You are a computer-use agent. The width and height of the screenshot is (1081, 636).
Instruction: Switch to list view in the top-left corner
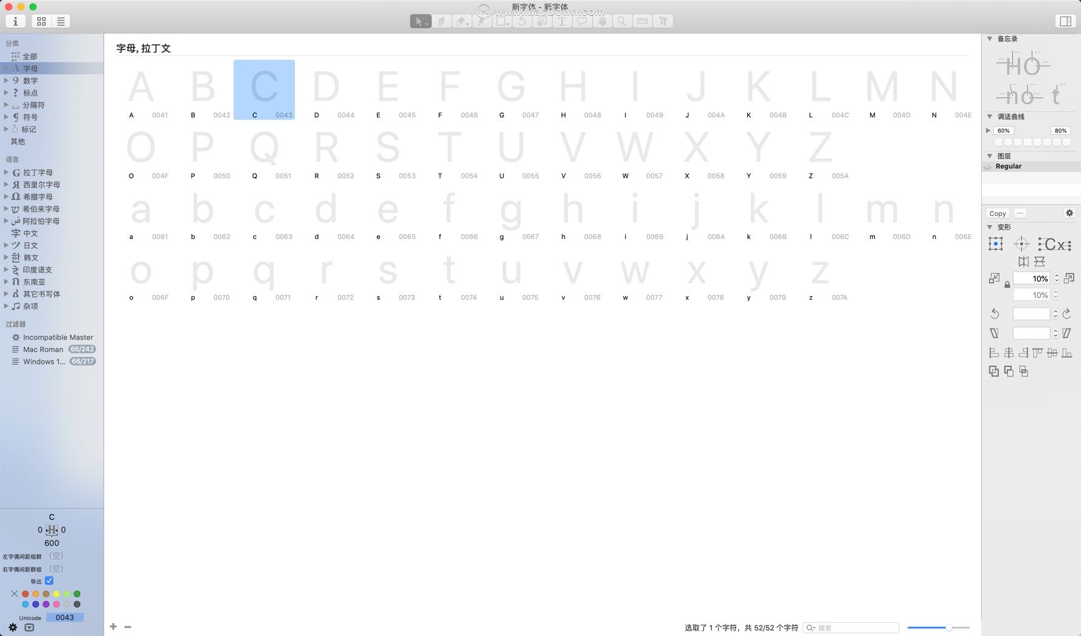pyautogui.click(x=60, y=21)
